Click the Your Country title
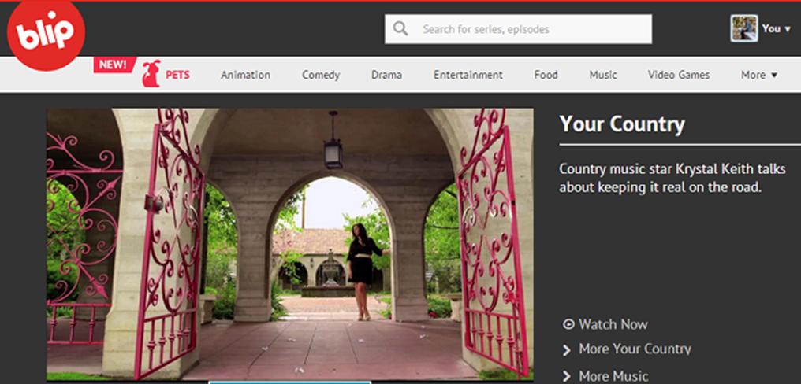 tap(622, 124)
